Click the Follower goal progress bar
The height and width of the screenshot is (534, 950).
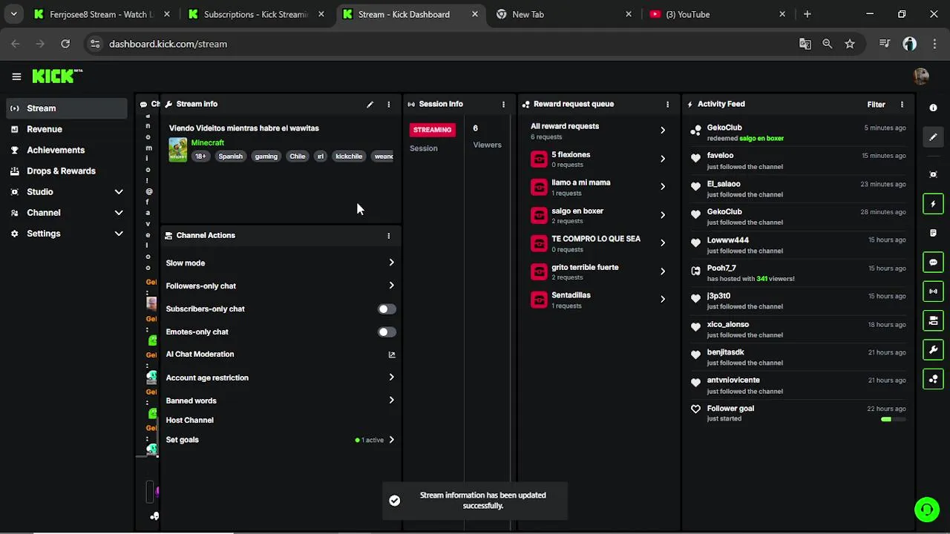893,420
